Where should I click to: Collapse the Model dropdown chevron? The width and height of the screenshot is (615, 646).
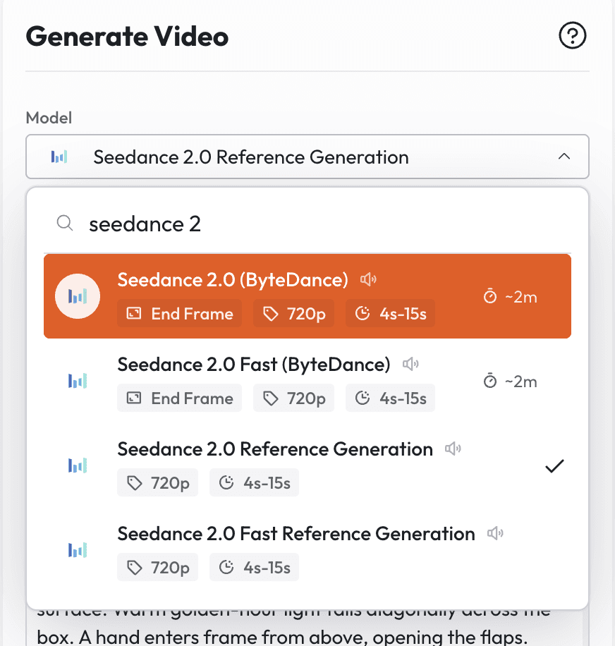564,157
